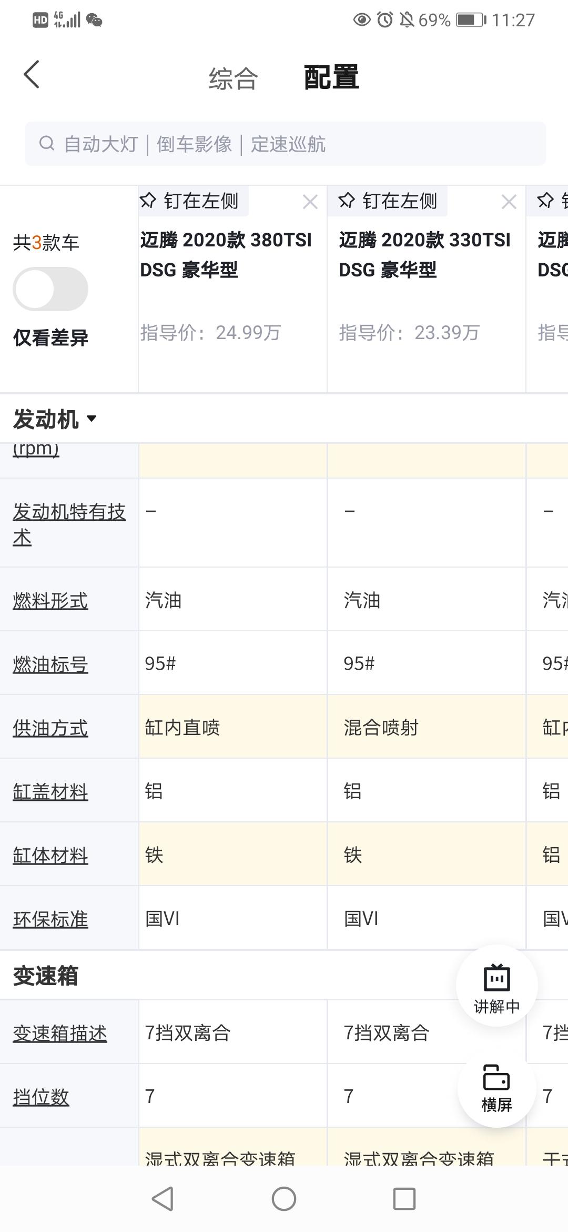
Task: Select the 混合喷射 cell
Action: pyautogui.click(x=427, y=727)
